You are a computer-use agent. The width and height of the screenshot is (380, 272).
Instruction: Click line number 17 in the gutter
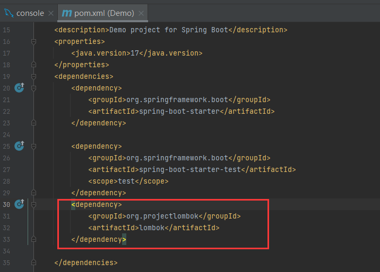point(6,53)
